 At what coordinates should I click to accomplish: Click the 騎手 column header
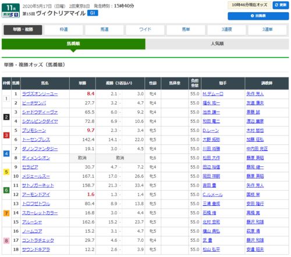pyautogui.click(x=223, y=83)
